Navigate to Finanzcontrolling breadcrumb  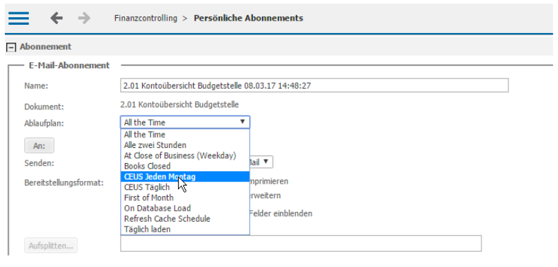point(146,18)
